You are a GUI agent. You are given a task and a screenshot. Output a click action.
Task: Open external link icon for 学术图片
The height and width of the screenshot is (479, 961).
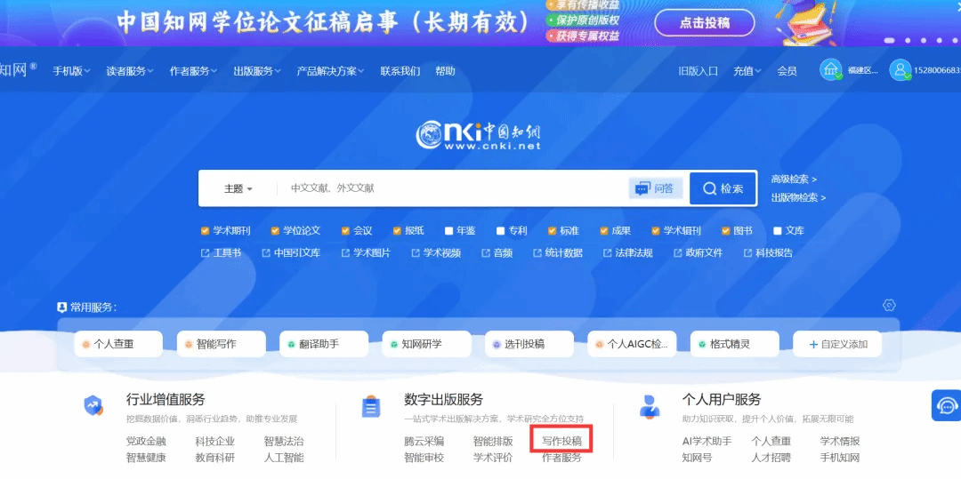tap(345, 252)
